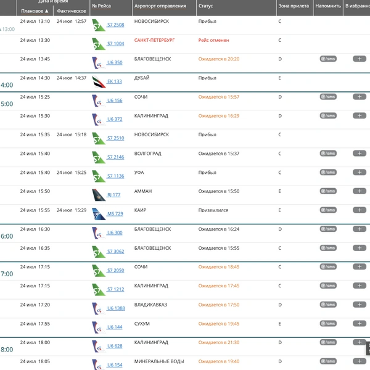The height and width of the screenshot is (370, 370).
Task: Add flight U6 144 from Сухум to favorites
Action: pyautogui.click(x=360, y=323)
